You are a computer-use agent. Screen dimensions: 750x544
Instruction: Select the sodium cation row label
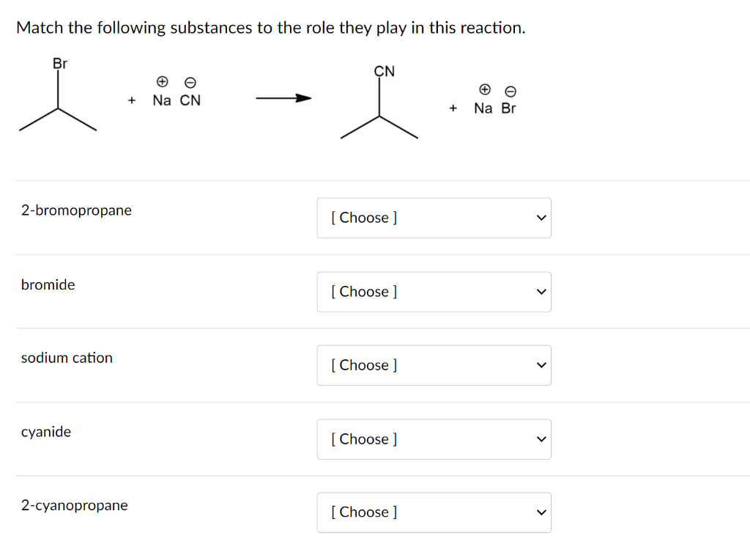(x=67, y=359)
